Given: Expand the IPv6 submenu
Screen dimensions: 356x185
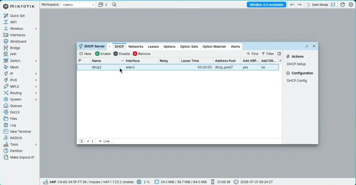Looking at the screenshot, I should pyautogui.click(x=36, y=80).
